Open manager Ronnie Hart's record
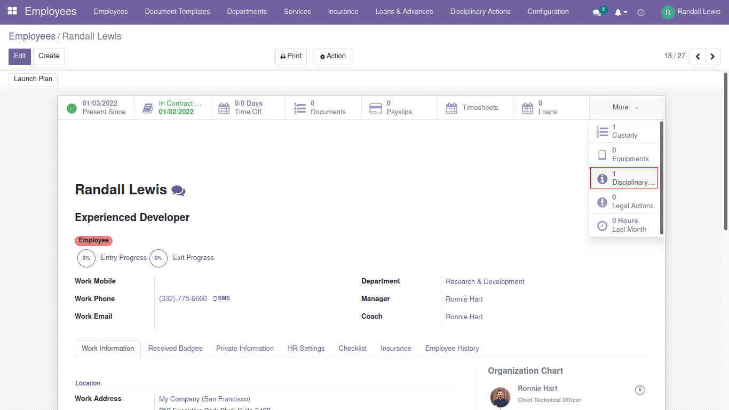 (x=464, y=298)
